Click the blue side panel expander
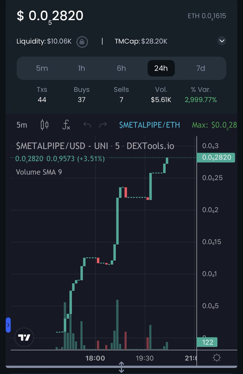243x374 pixels. click(8, 325)
